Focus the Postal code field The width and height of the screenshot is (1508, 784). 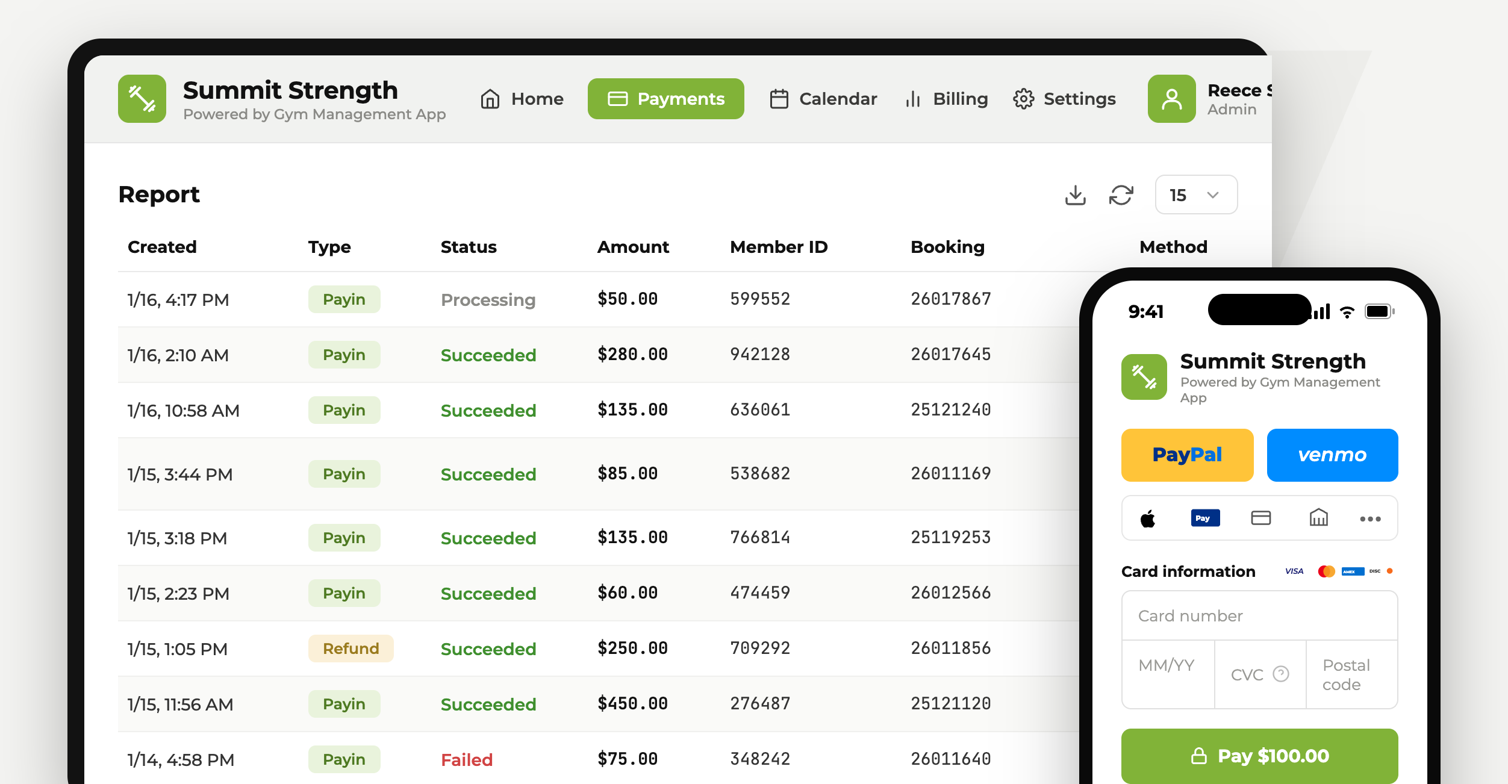click(1351, 674)
